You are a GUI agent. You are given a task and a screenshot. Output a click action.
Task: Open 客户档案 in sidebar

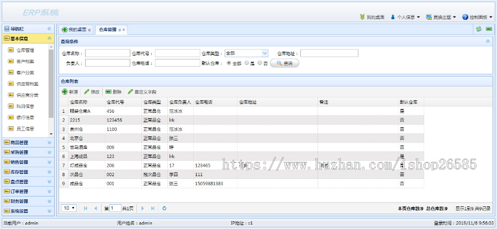click(25, 61)
